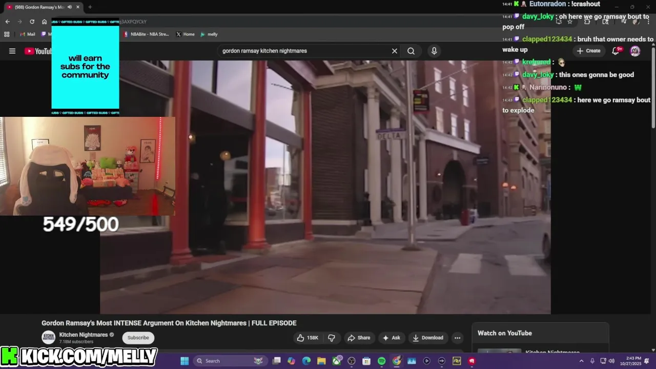Open File Explorer from taskbar
Screen dimensions: 656x369
tap(321, 361)
